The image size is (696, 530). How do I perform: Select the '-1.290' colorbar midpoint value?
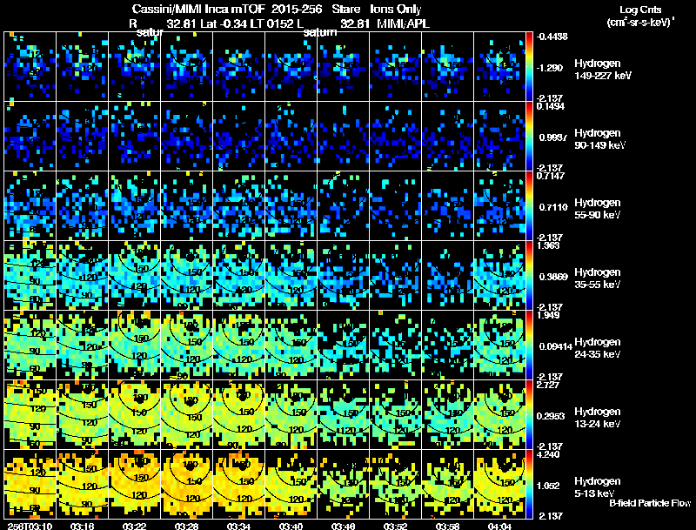[550, 68]
